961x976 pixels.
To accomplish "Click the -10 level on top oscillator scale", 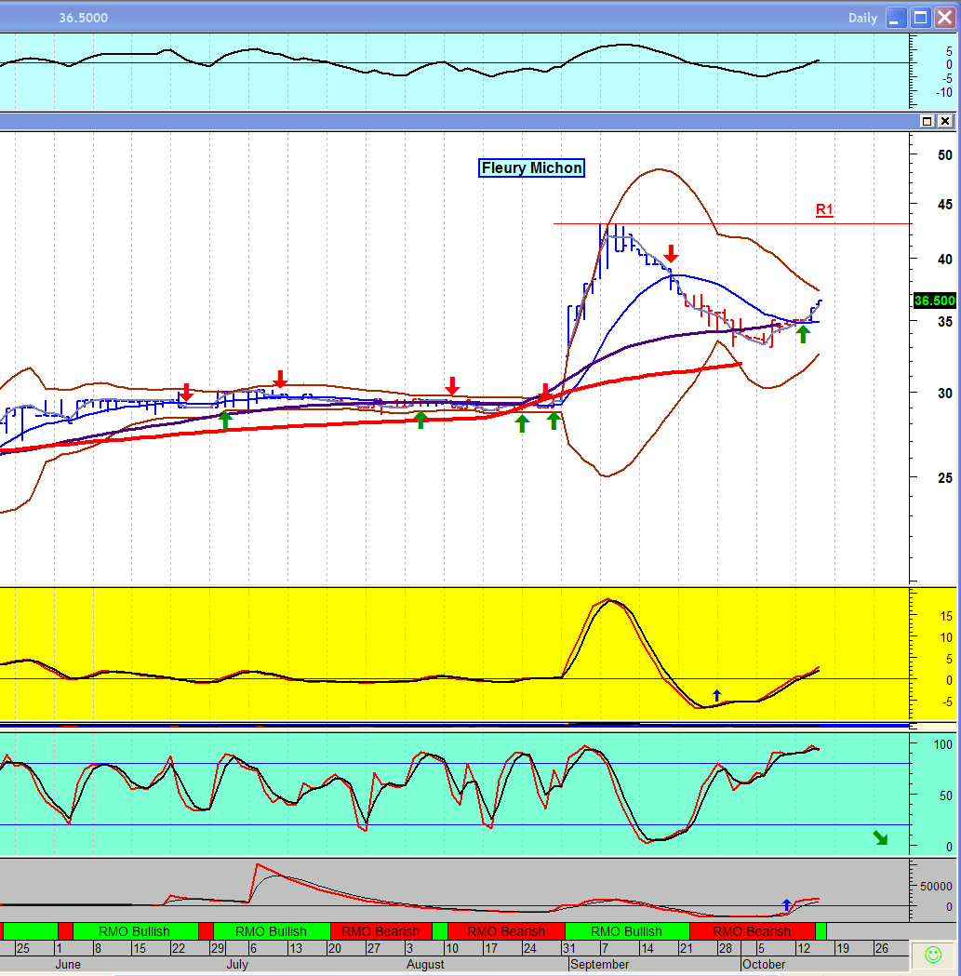I will click(944, 92).
